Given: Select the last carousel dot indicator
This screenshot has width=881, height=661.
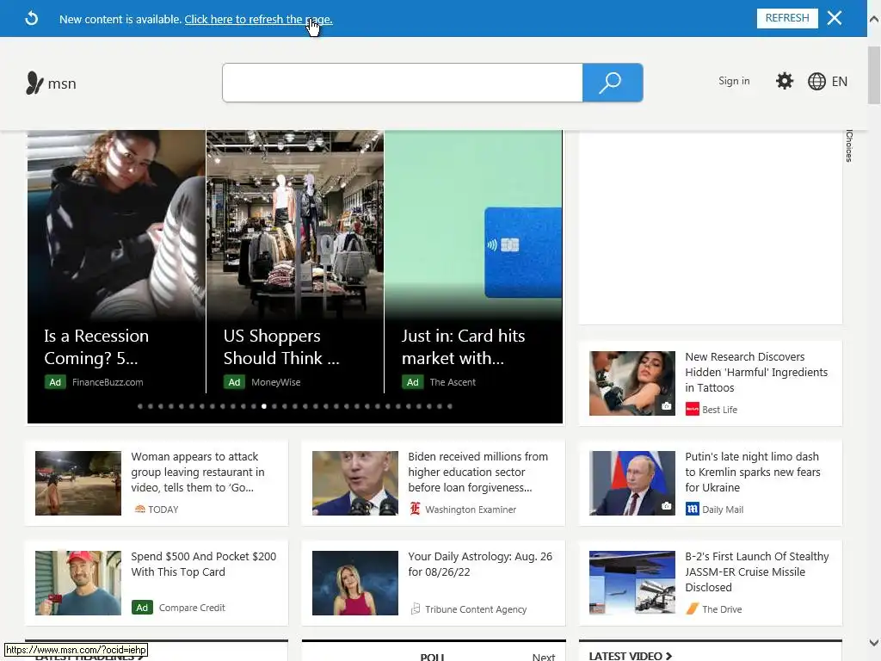Looking at the screenshot, I should coord(449,406).
